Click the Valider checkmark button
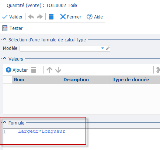This screenshot has height=150, width=160. pos(12,17)
